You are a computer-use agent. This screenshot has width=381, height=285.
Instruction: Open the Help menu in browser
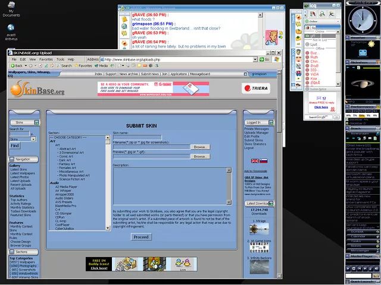coord(71,59)
